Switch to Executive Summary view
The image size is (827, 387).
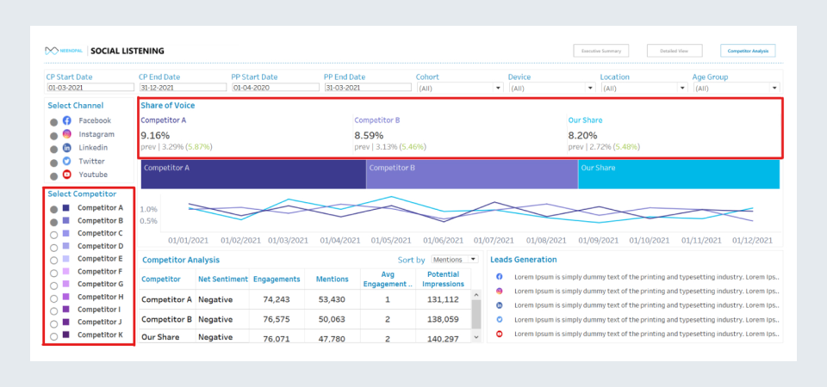601,51
